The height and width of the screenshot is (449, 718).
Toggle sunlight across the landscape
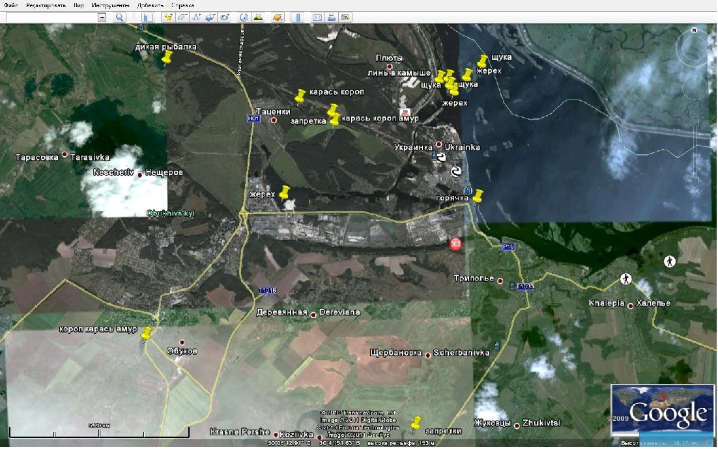tap(257, 18)
